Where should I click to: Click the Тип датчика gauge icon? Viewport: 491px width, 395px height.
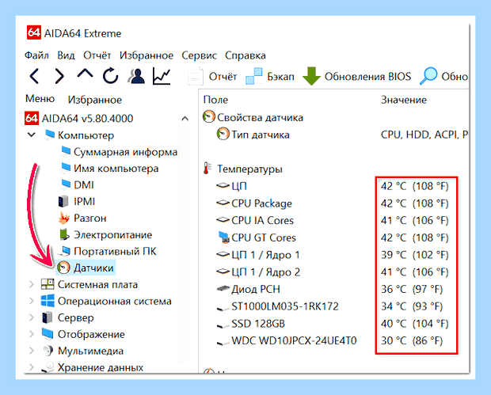pyautogui.click(x=223, y=134)
